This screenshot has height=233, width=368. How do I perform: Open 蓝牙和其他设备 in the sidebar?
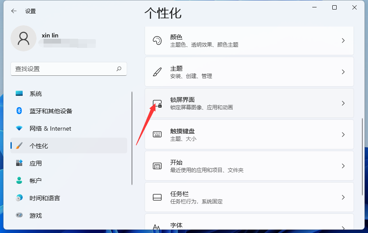point(51,111)
